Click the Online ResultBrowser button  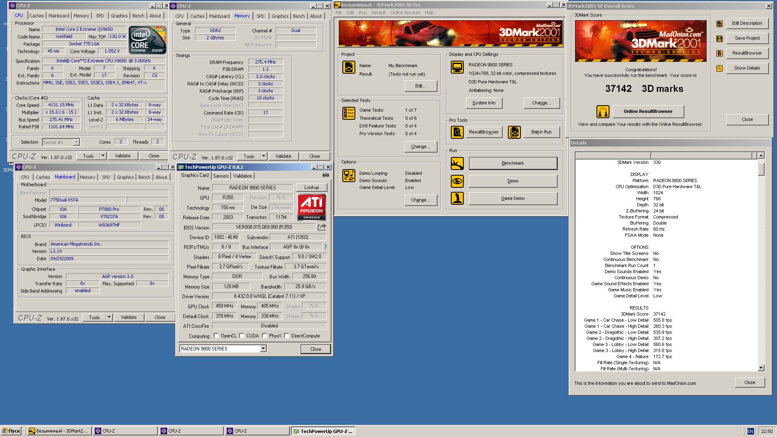648,111
